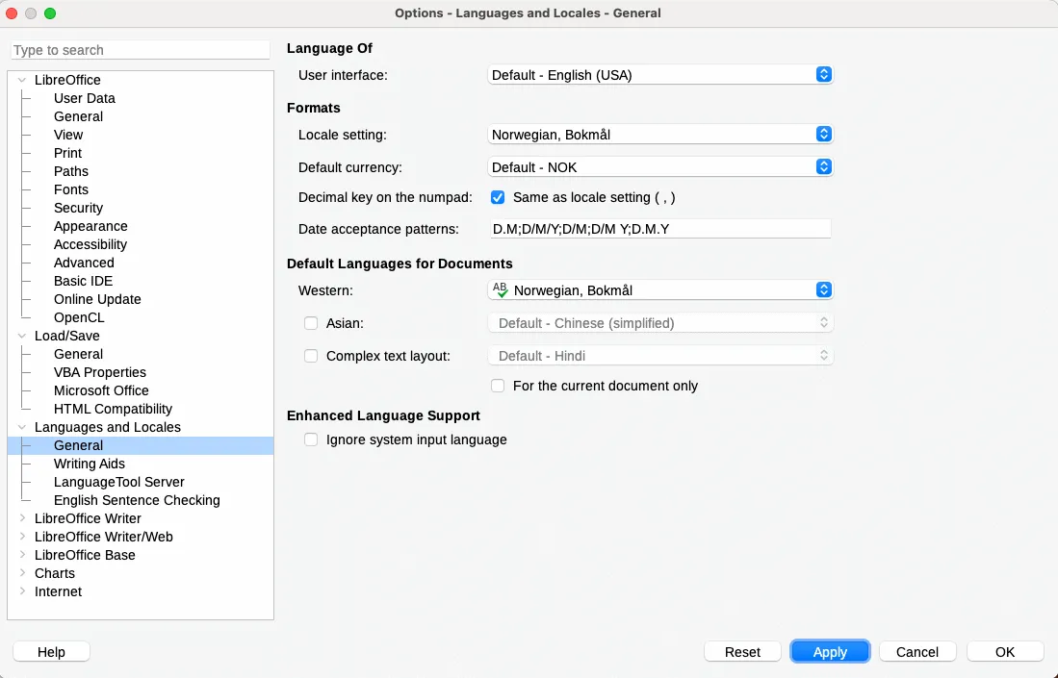Select English Sentence Checking tree item
Screen dimensions: 1058x678
[137, 500]
